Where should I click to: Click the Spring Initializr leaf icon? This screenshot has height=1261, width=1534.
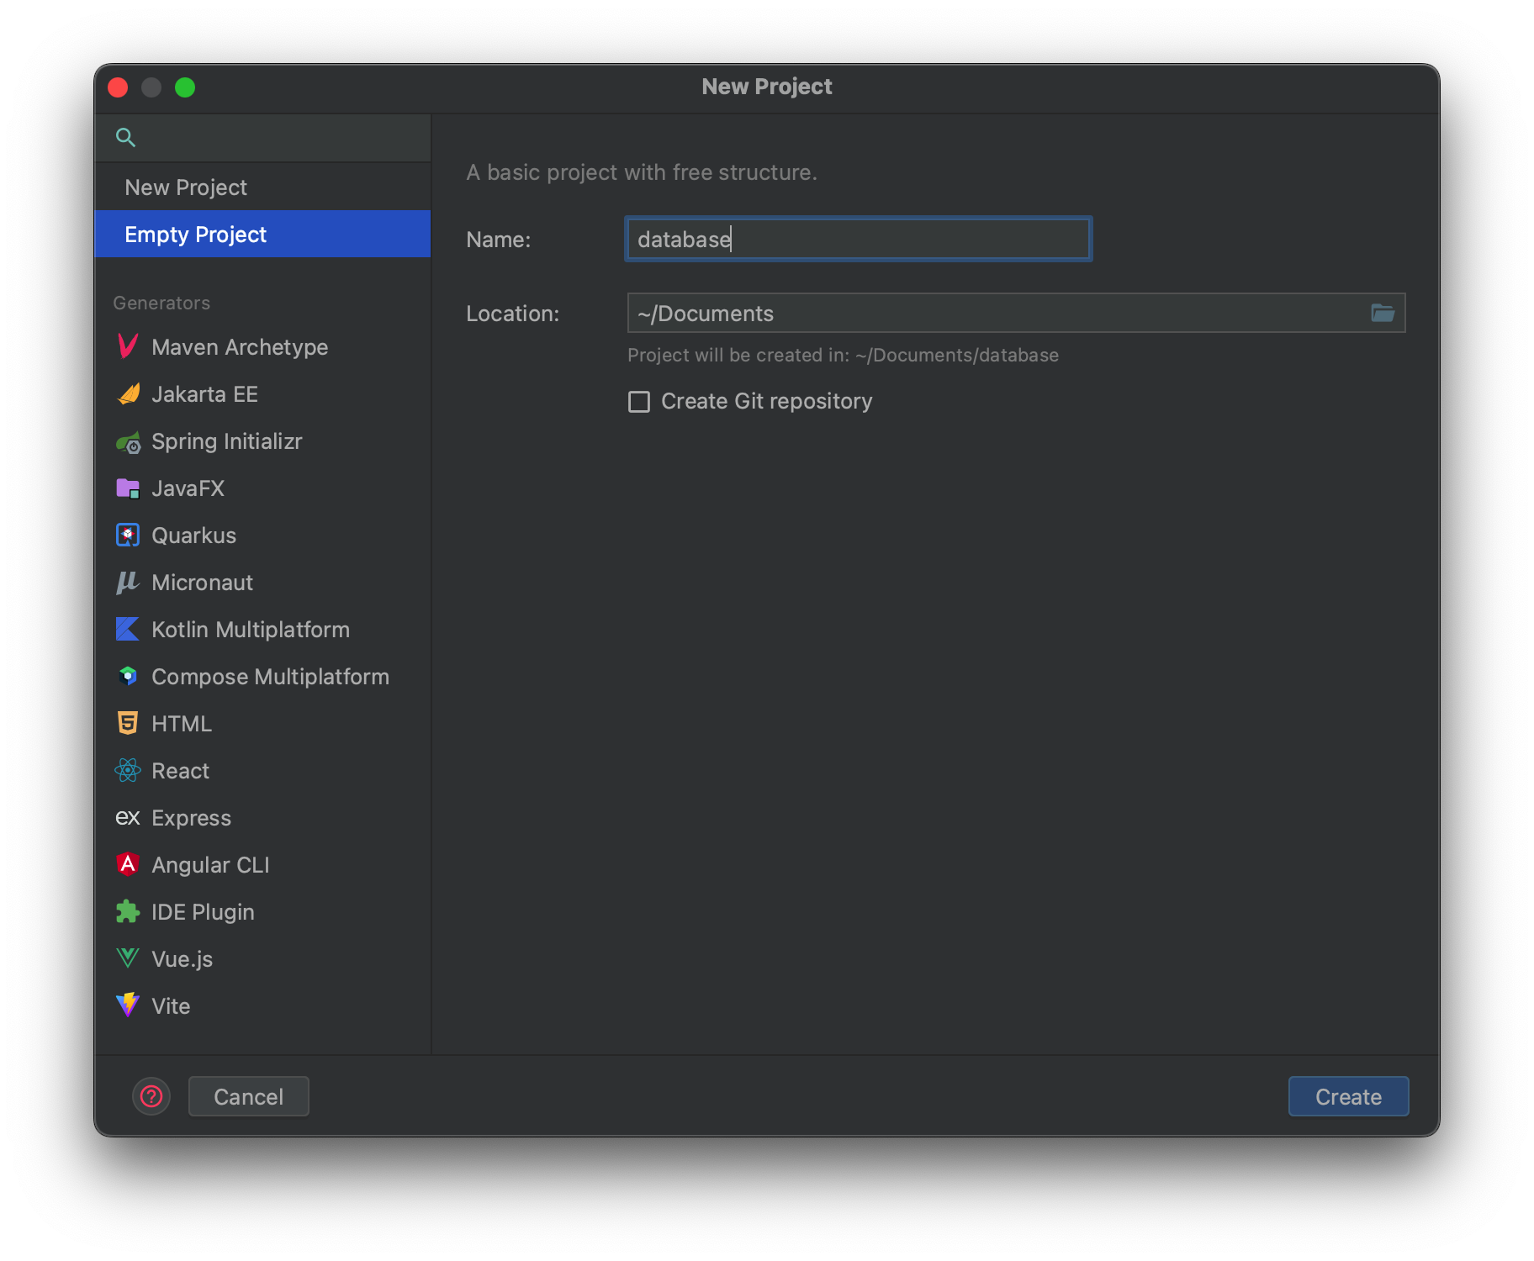click(128, 441)
